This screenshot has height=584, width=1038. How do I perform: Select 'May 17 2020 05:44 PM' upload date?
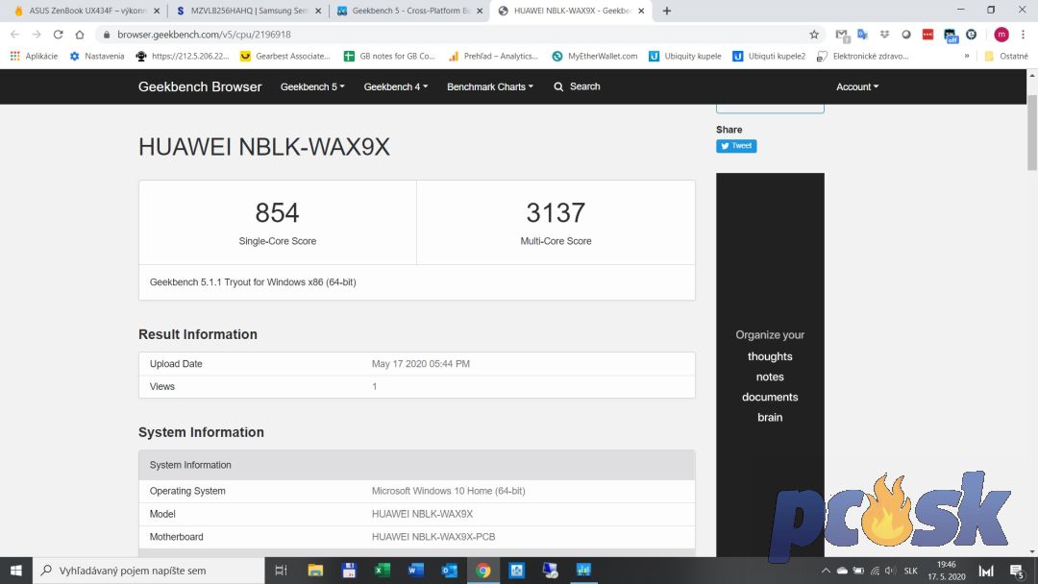point(420,364)
